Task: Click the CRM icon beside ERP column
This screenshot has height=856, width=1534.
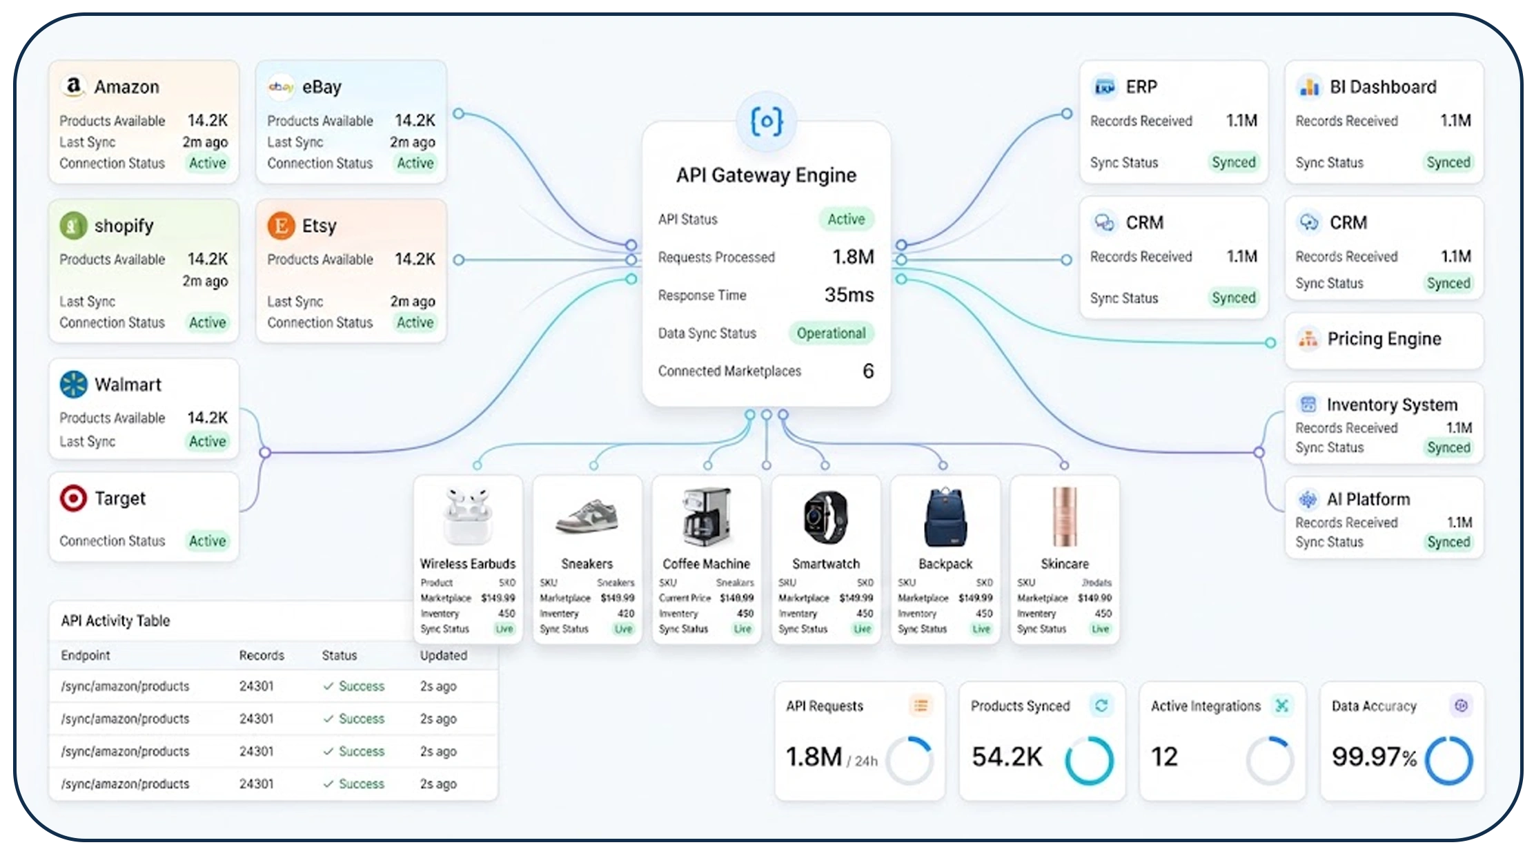Action: coord(1105,223)
